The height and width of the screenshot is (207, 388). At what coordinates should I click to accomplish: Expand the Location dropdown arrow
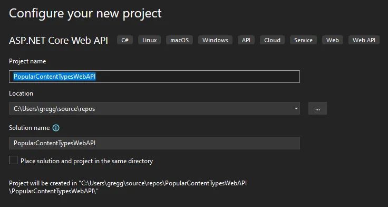(x=296, y=109)
